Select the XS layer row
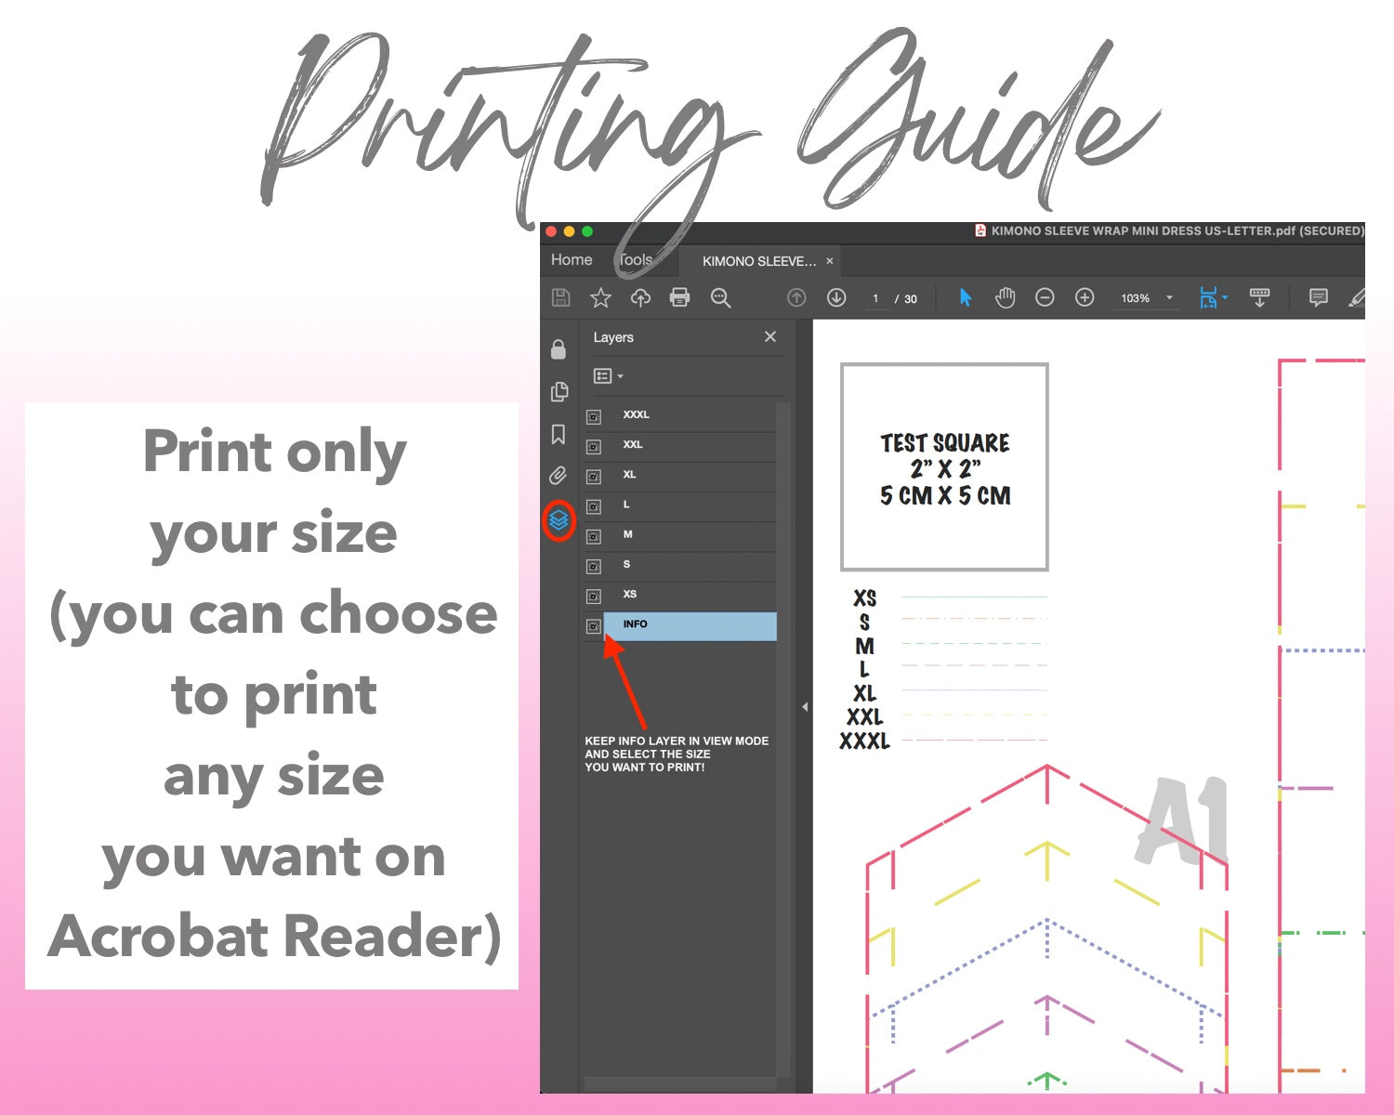Screen dimensions: 1394x1115 pyautogui.click(x=688, y=595)
